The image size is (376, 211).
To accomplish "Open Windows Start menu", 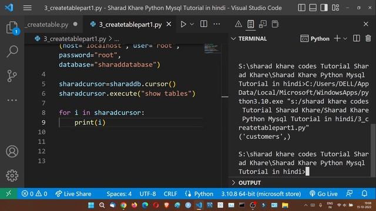I will point(91,205).
